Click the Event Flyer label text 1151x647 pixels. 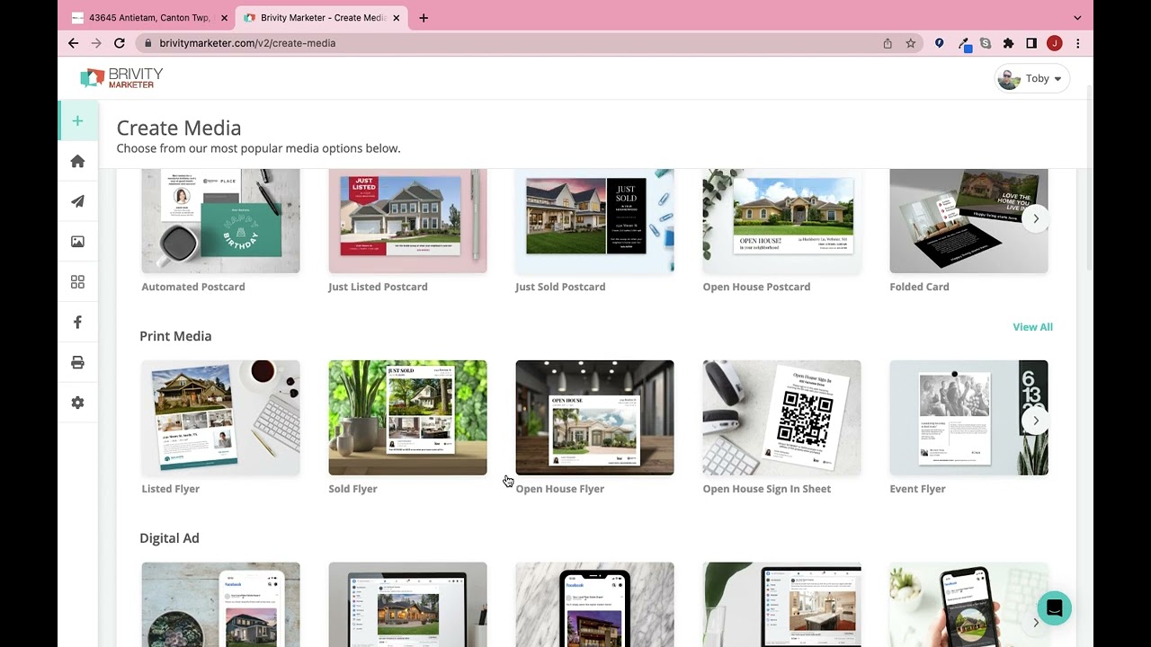point(917,489)
